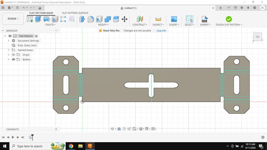Open the timeline settings gear
Image resolution: width=267 pixels, height=150 pixels.
click(x=263, y=137)
